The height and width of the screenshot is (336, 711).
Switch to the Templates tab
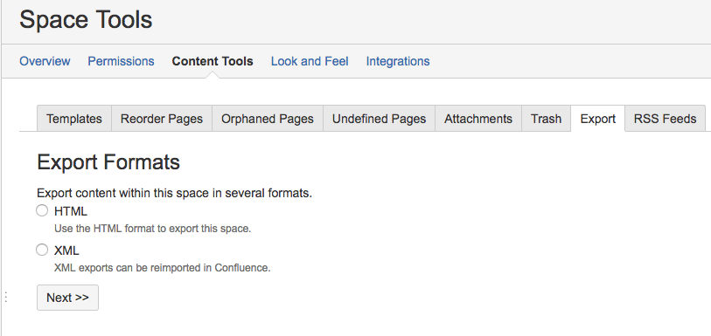click(74, 119)
